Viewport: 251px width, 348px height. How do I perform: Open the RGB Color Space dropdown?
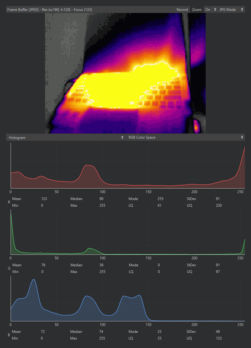pyautogui.click(x=186, y=137)
